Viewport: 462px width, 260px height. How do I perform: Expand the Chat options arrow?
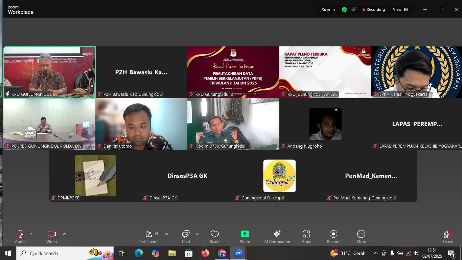(x=197, y=234)
